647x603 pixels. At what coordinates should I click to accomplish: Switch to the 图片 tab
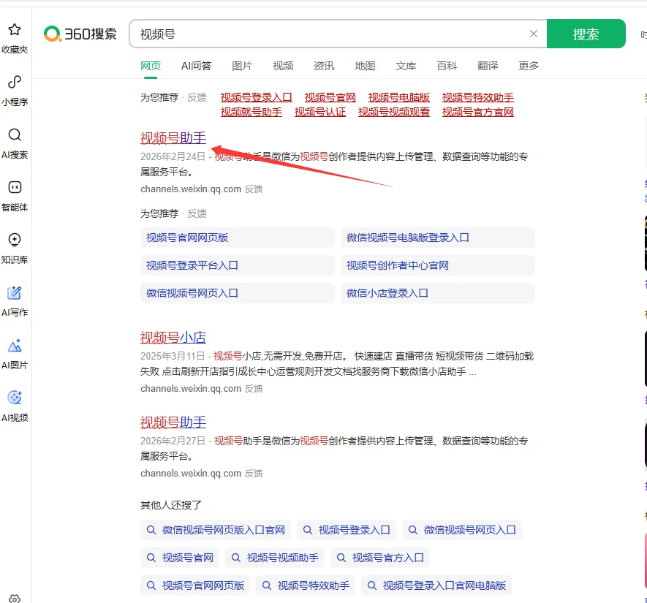pos(242,66)
